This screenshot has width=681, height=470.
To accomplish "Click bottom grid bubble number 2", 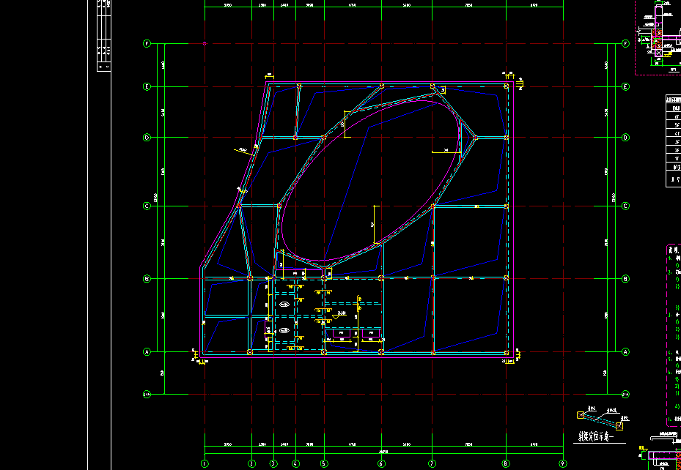I will 251,463.
